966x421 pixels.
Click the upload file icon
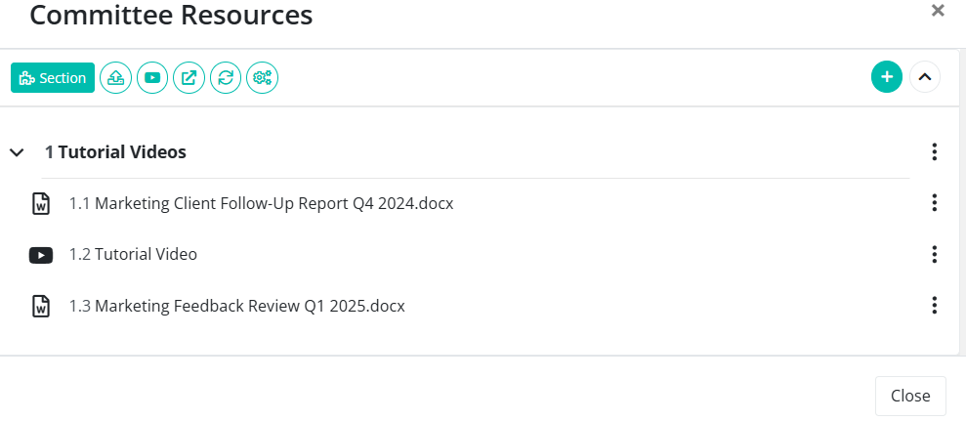coord(116,78)
